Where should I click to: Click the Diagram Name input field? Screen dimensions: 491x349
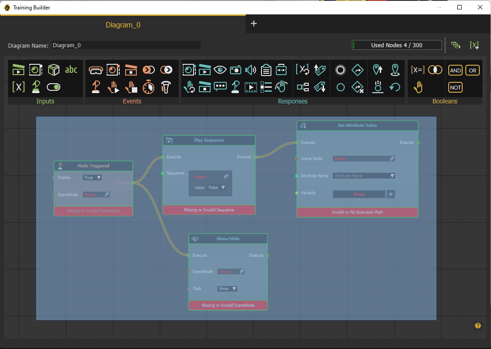tap(126, 45)
